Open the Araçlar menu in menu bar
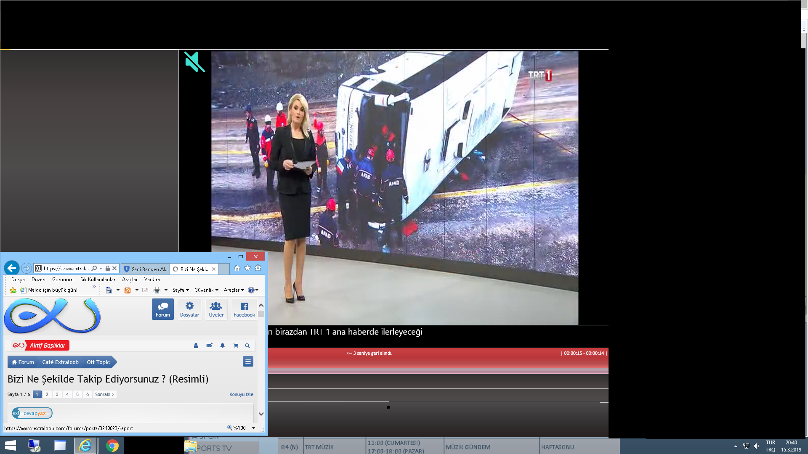Screen dimensions: 808x454 pos(130,280)
